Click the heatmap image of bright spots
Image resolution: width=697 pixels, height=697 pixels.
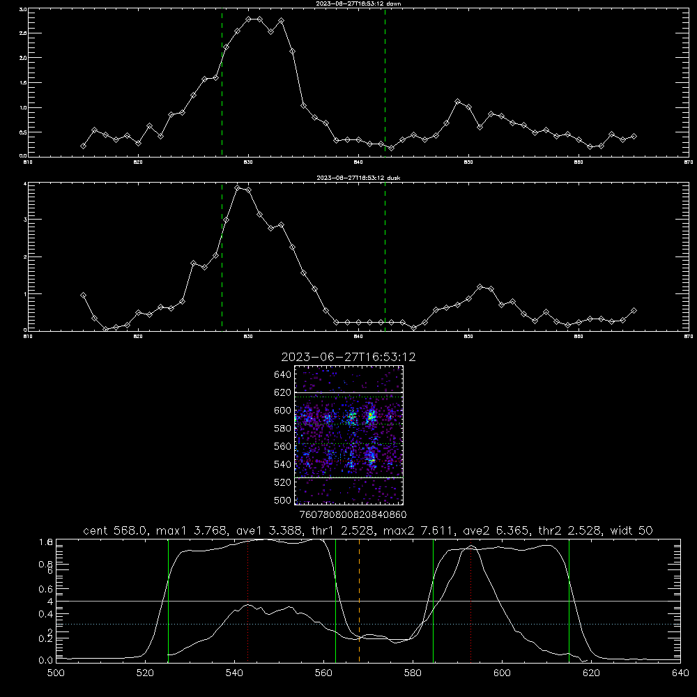[x=349, y=435]
